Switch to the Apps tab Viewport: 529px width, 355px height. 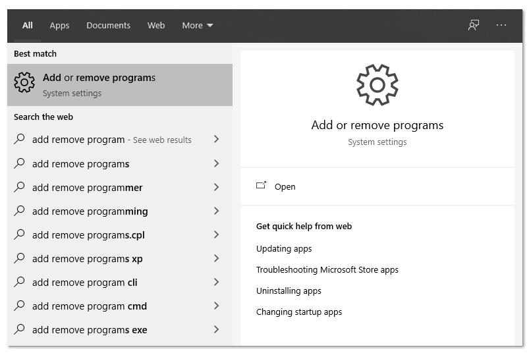(x=59, y=25)
